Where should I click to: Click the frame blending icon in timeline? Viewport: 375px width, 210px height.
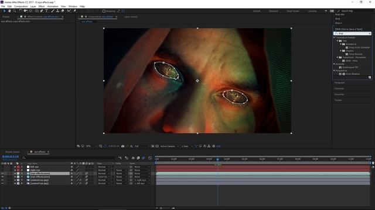click(x=138, y=158)
